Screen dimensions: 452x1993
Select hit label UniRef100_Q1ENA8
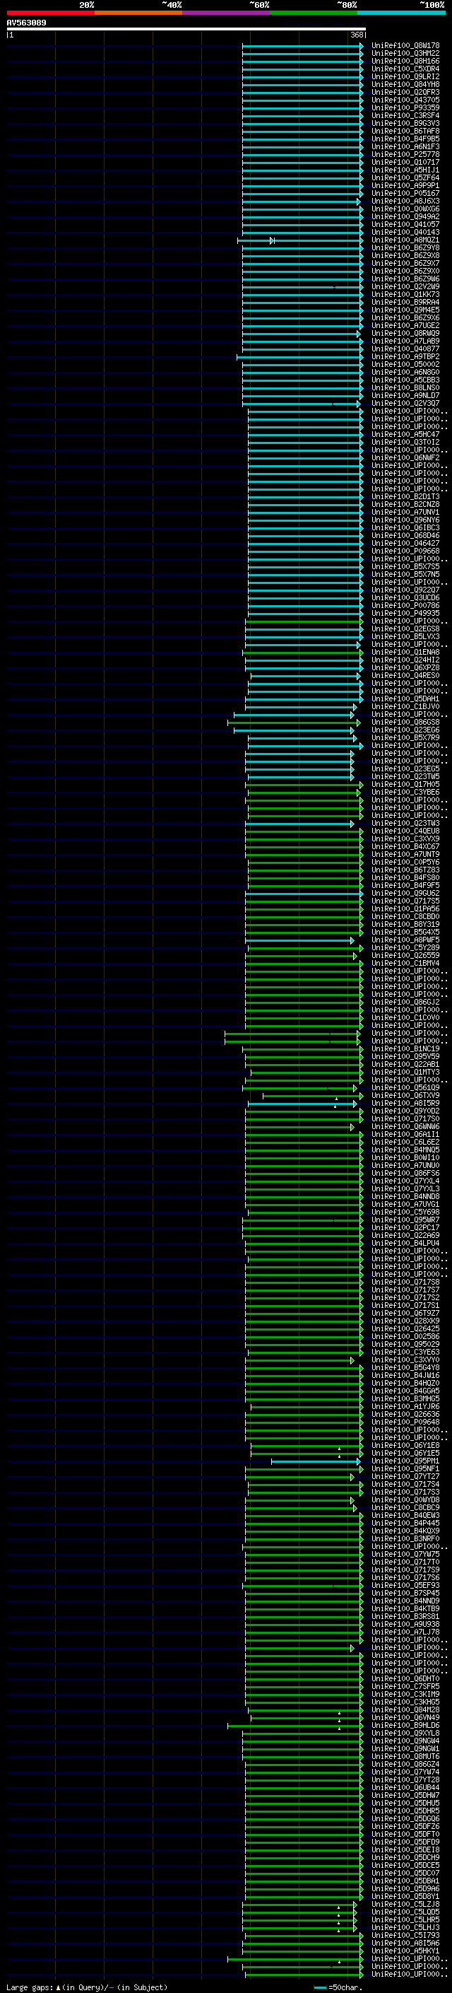(x=405, y=653)
